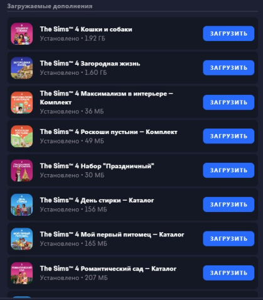
Task: Click the Загружаемые дополнения section header
Action: pos(50,6)
